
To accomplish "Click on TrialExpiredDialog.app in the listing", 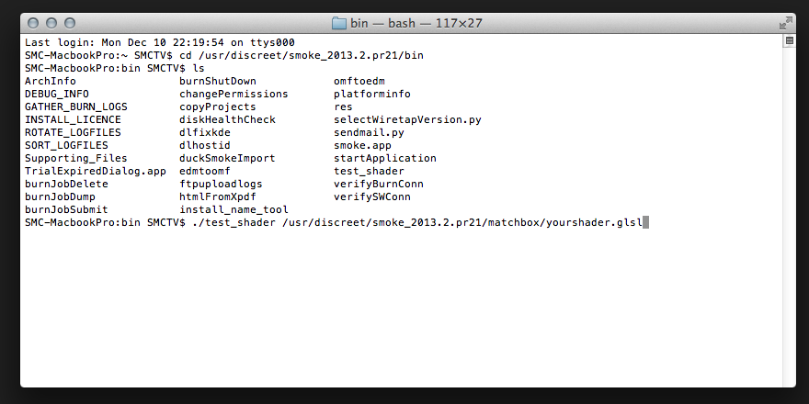I will click(x=95, y=171).
